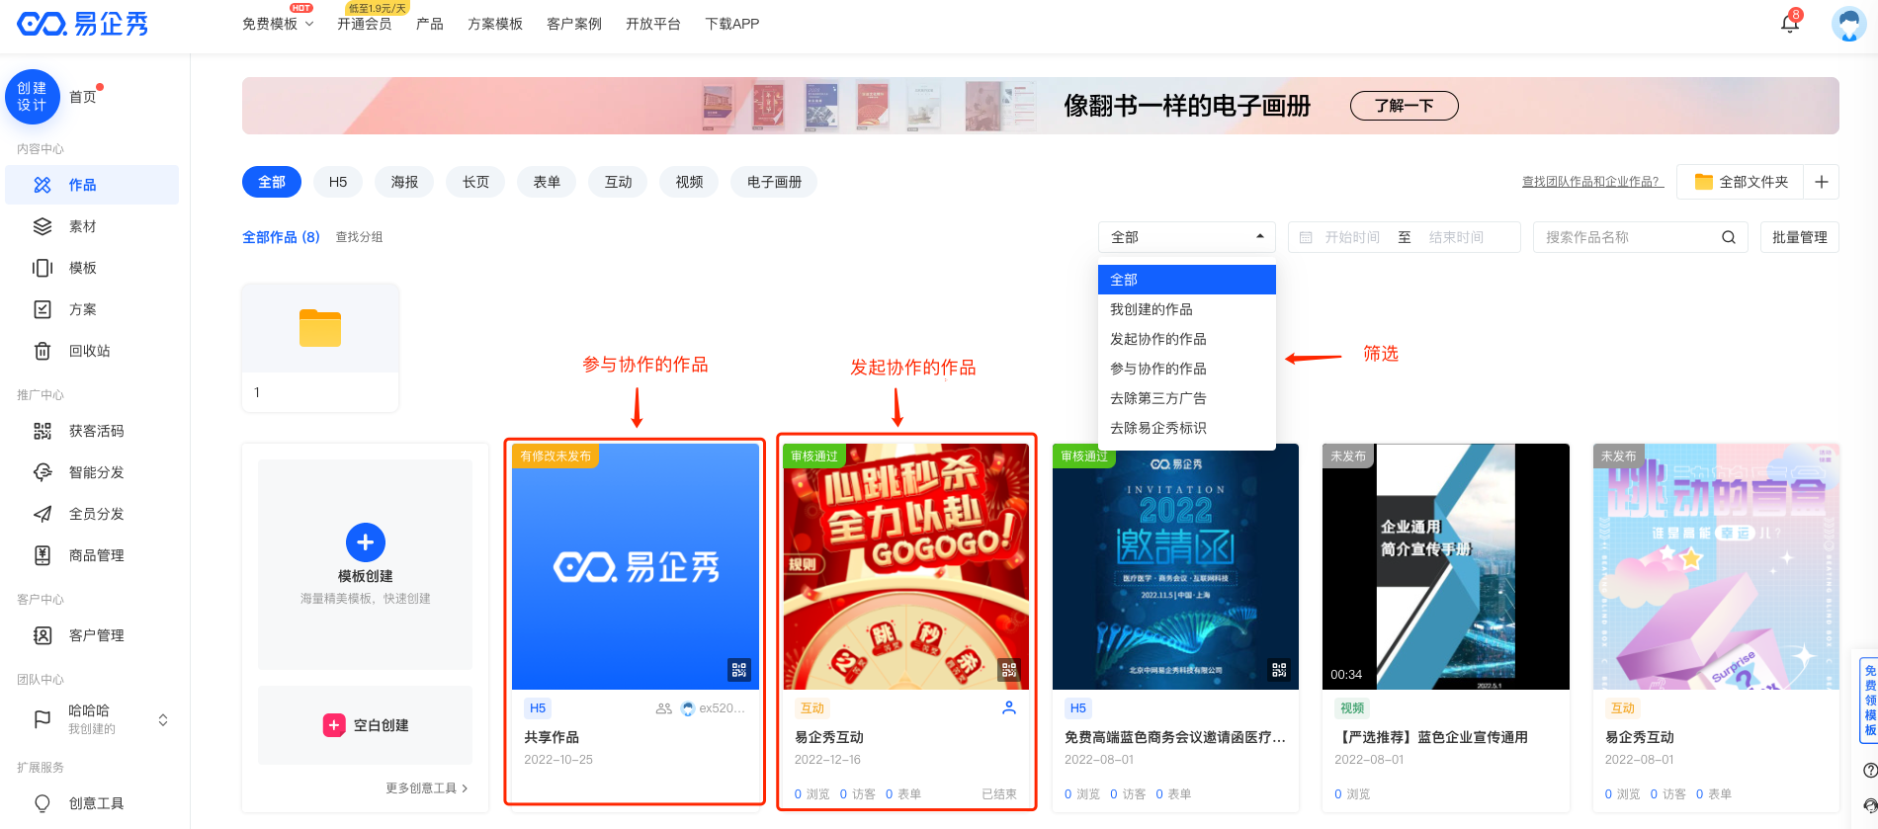Switch to the 电子画册 category tab
1878x829 pixels.
point(774,182)
